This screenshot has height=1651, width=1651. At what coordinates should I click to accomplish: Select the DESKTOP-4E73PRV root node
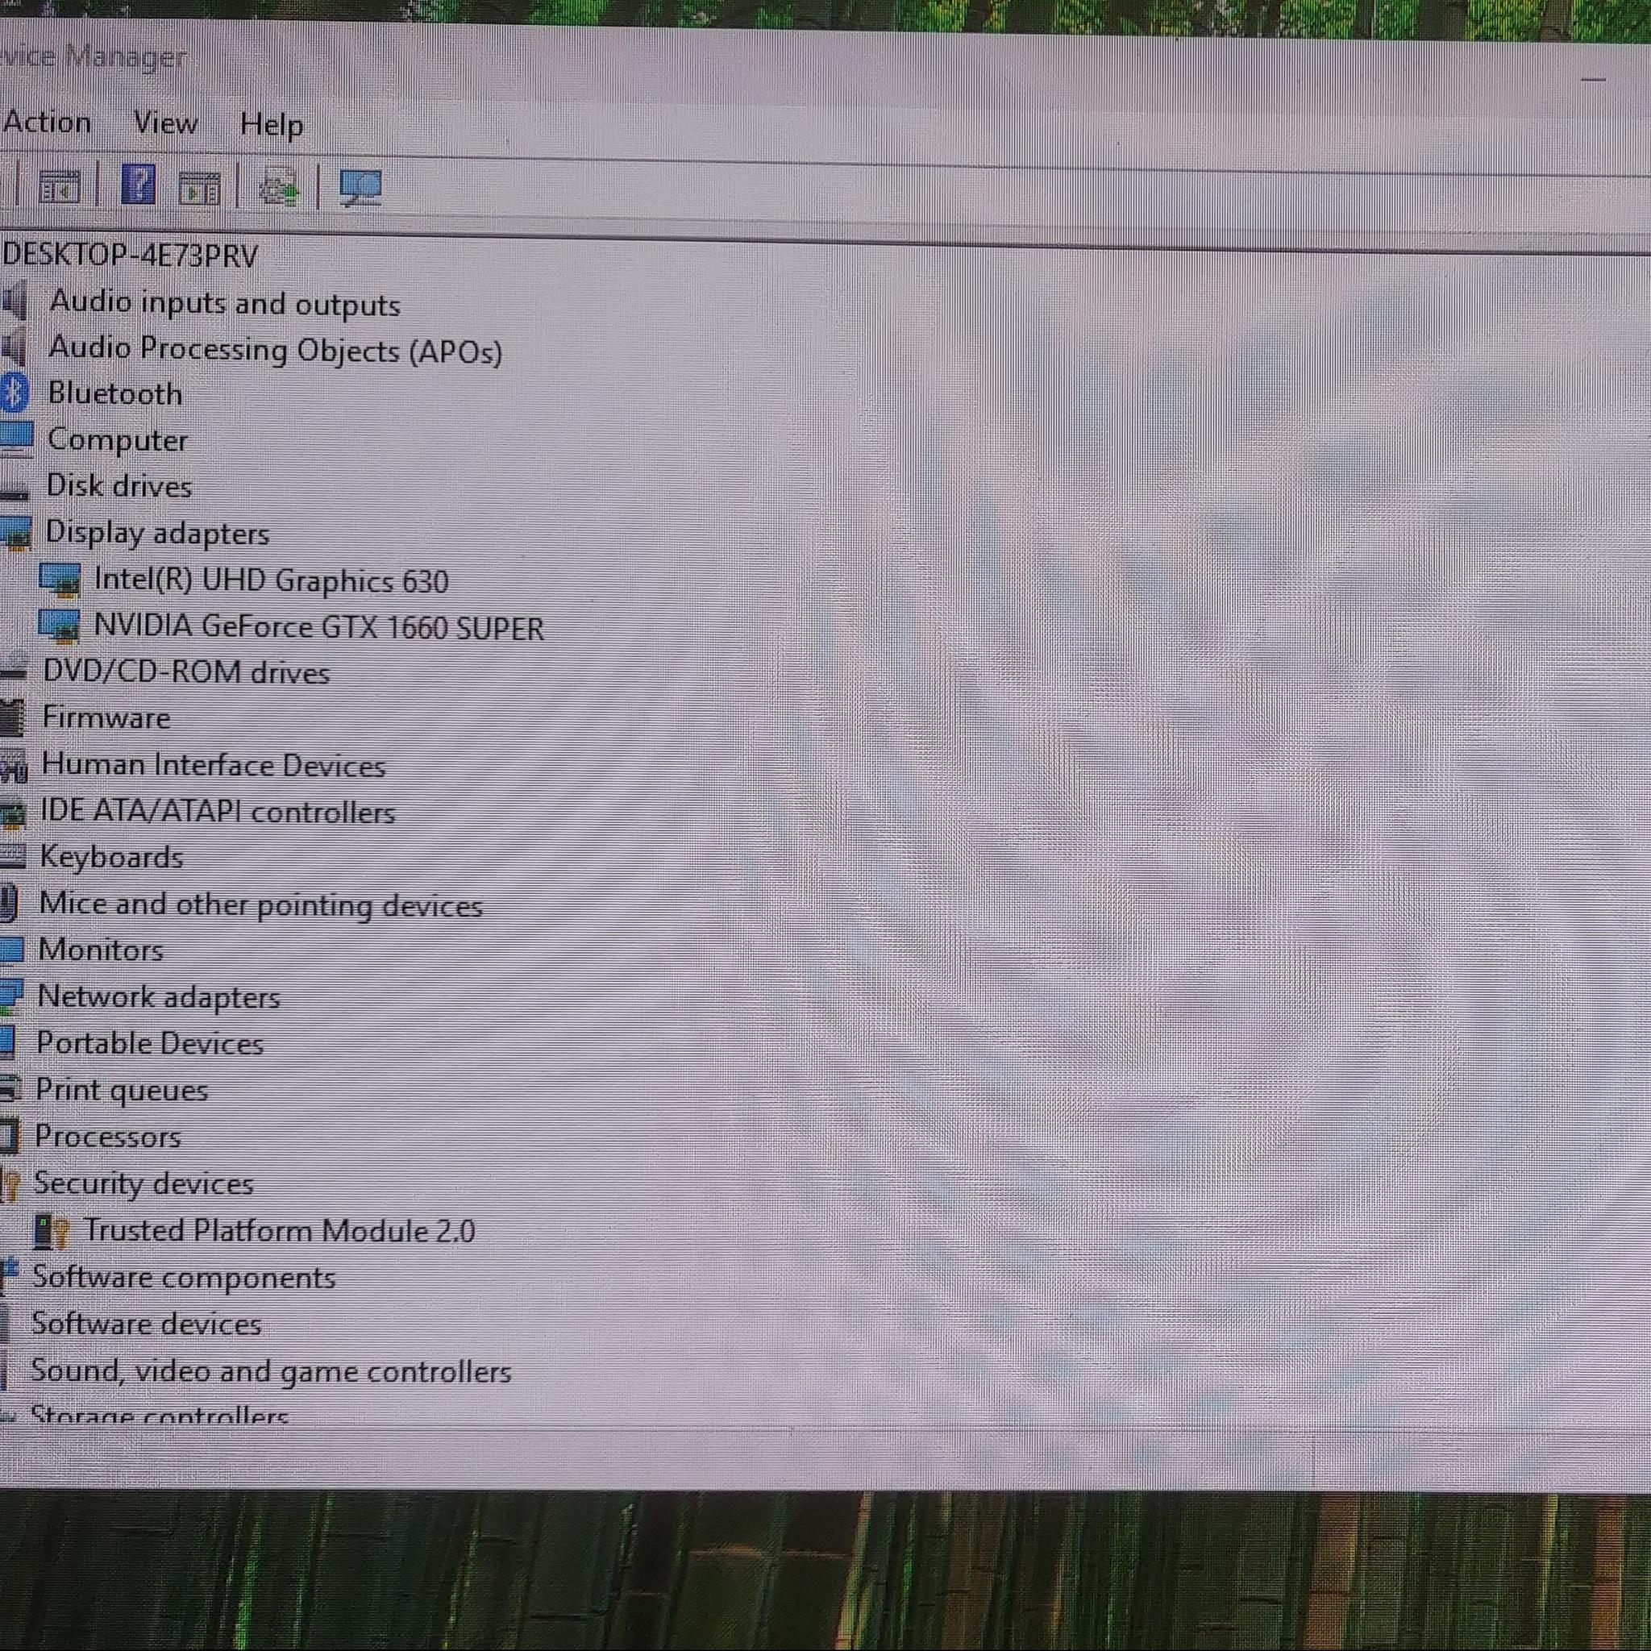[130, 255]
